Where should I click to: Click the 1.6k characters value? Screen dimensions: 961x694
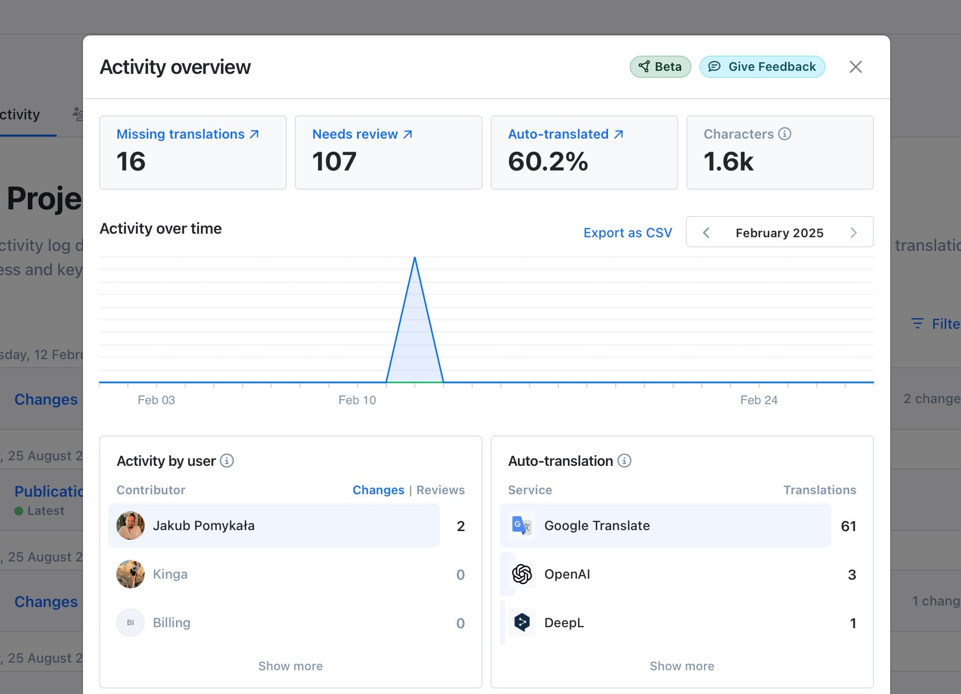[728, 161]
